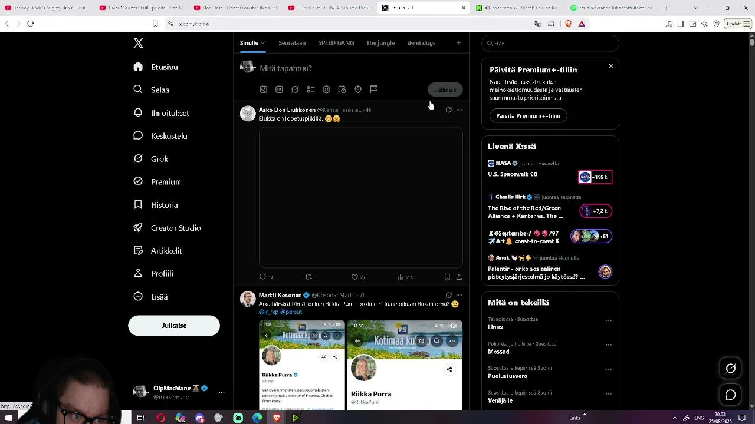The height and width of the screenshot is (424, 755).
Task: Switch to The jungle tab
Action: point(380,43)
